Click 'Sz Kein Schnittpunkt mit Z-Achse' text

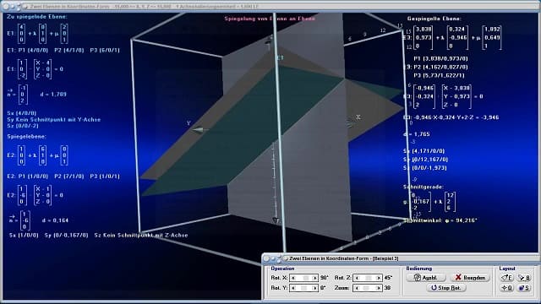click(141, 236)
